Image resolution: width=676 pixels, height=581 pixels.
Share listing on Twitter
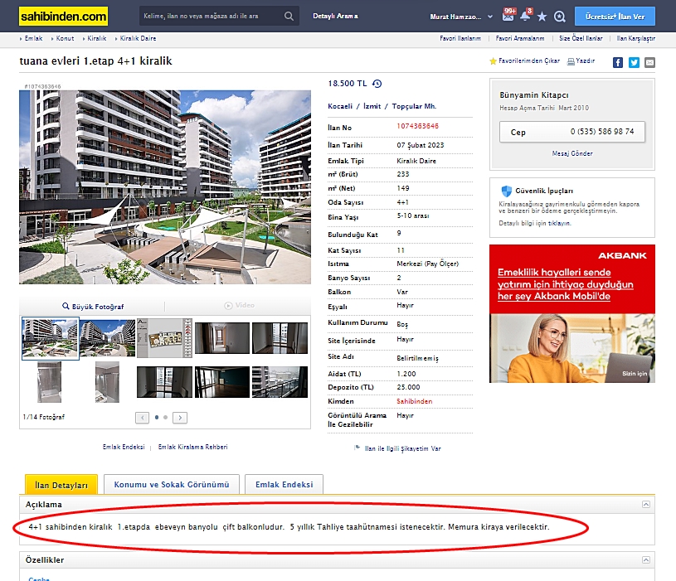[634, 62]
